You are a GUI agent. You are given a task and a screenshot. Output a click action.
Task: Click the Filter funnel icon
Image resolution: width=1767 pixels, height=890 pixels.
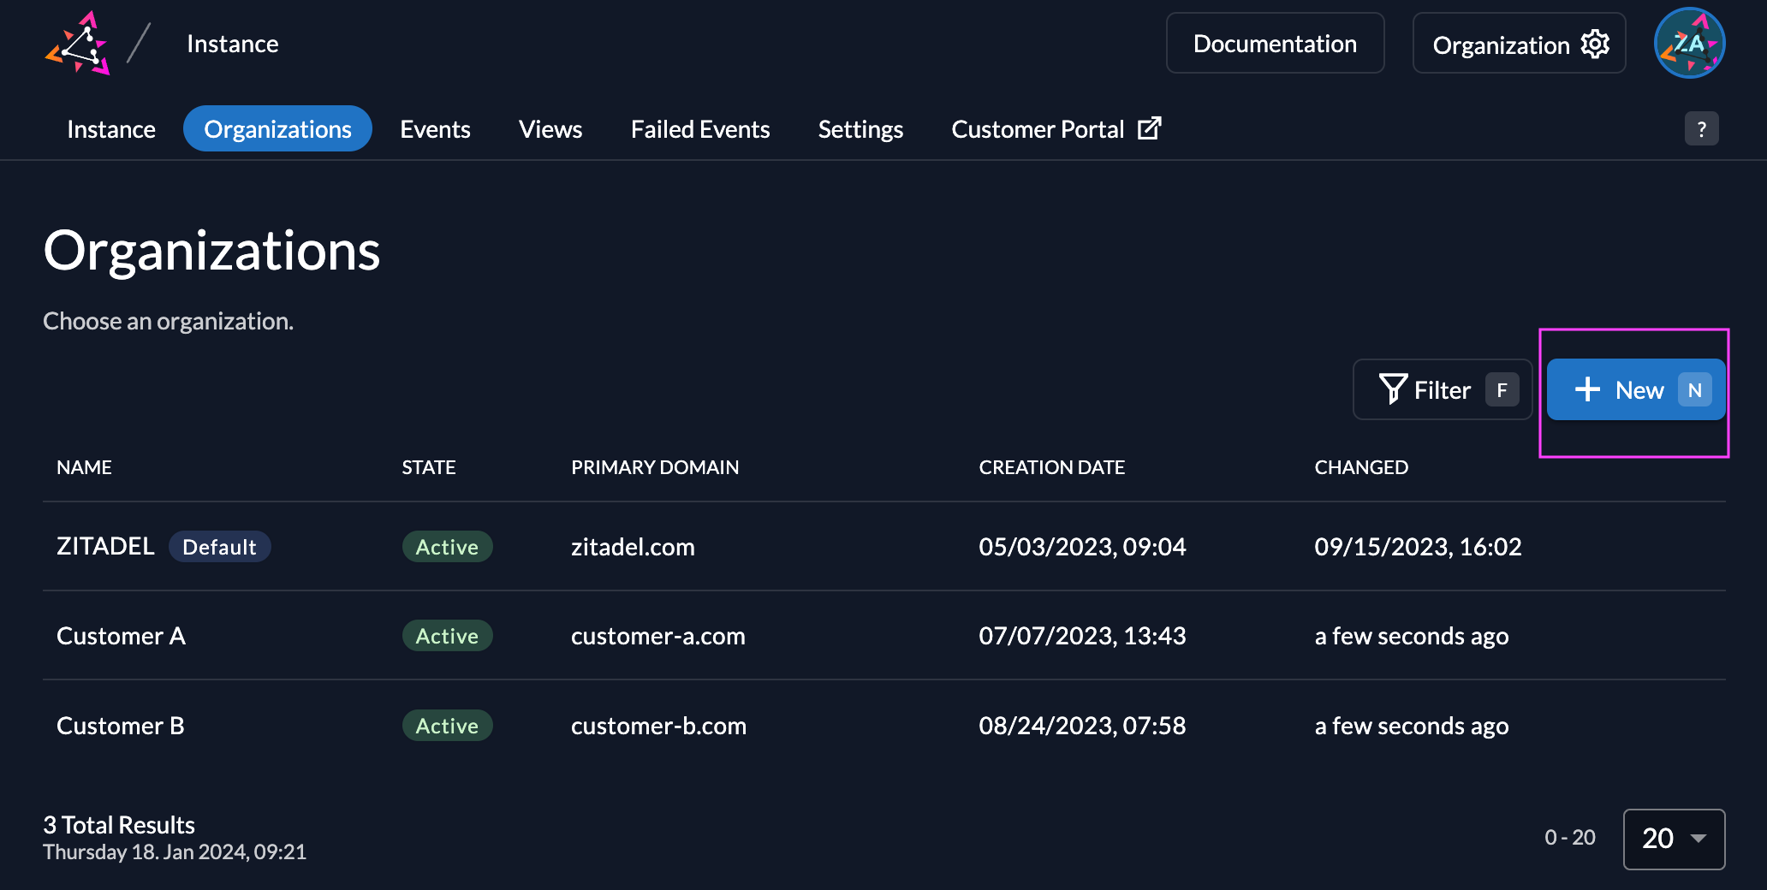coord(1394,389)
